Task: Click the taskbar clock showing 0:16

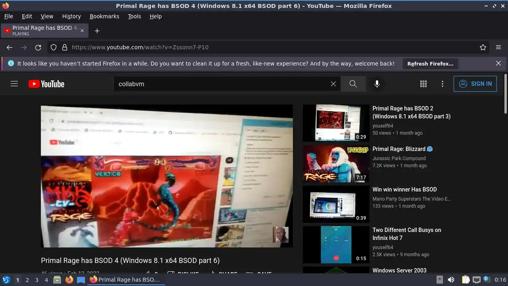Action: [x=500, y=280]
